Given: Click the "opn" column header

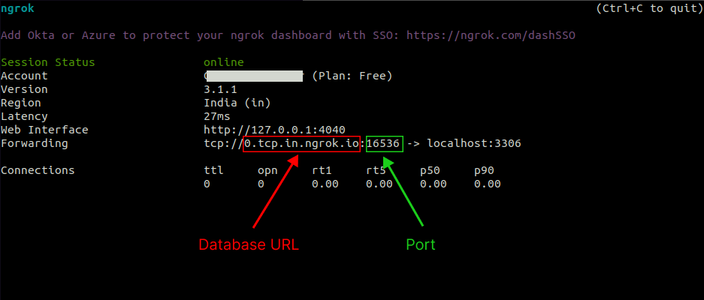Looking at the screenshot, I should [267, 171].
